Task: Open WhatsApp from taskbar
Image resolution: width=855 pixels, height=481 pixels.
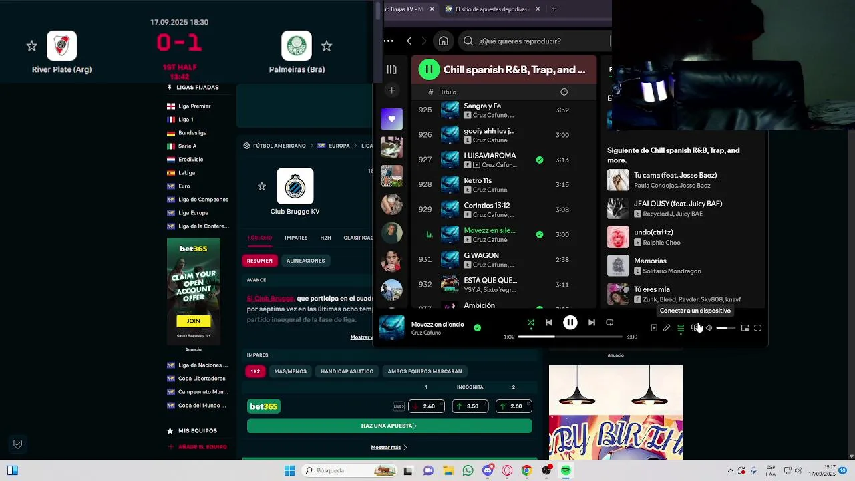Action: pos(468,470)
